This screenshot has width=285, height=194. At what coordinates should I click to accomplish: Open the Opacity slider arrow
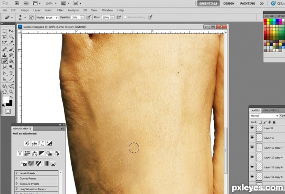pyautogui.click(x=82, y=18)
